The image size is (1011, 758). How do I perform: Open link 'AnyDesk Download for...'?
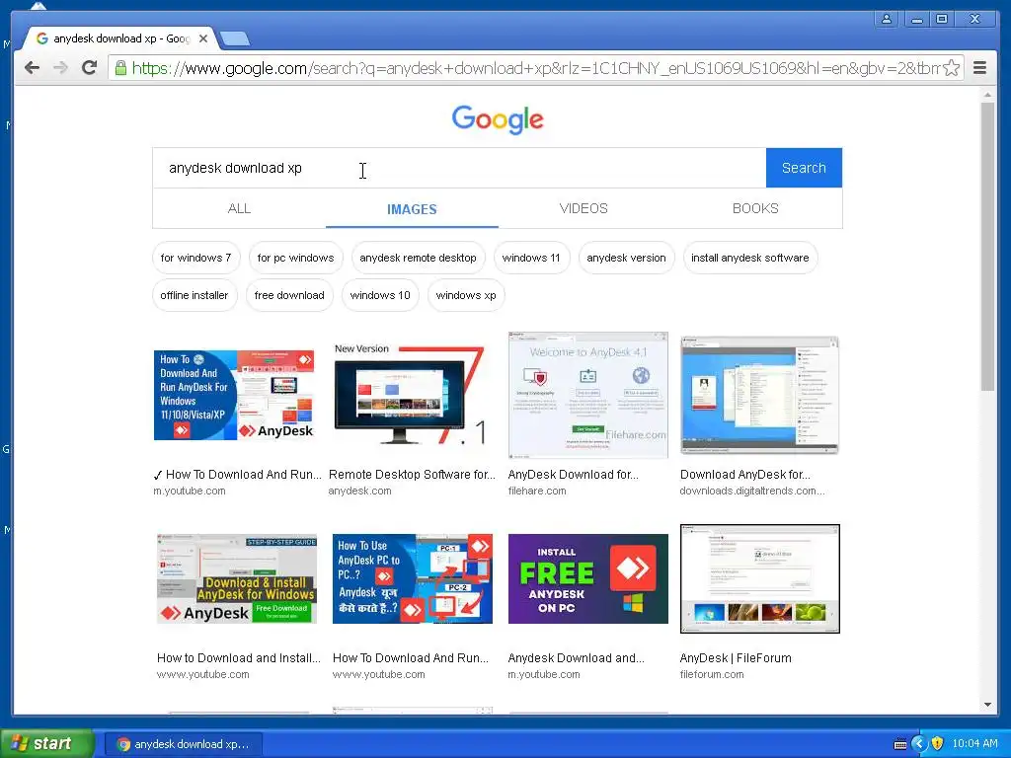[574, 475]
